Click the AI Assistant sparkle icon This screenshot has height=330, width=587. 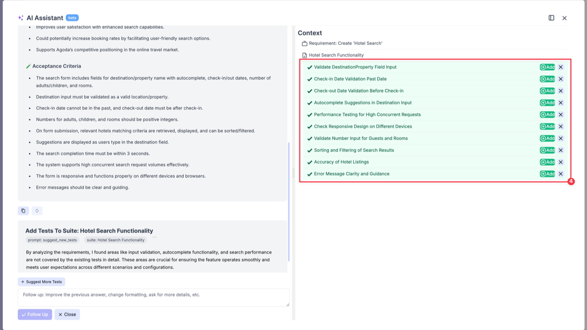20,18
